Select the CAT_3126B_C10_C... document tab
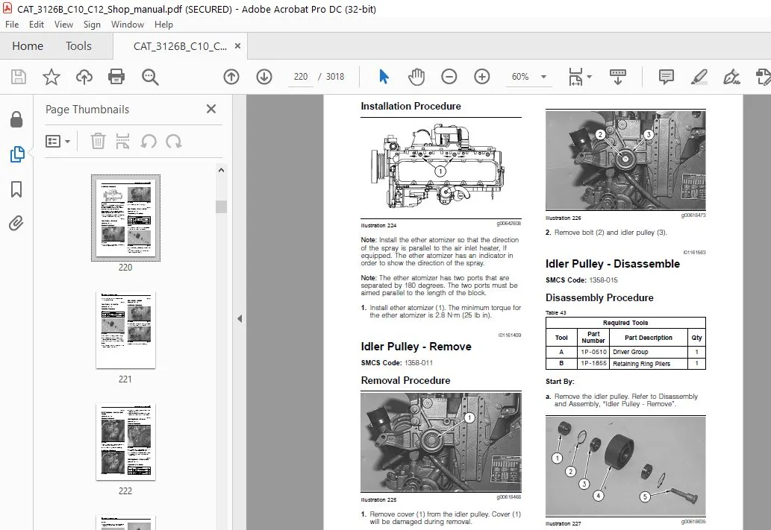The image size is (771, 530). coord(180,46)
